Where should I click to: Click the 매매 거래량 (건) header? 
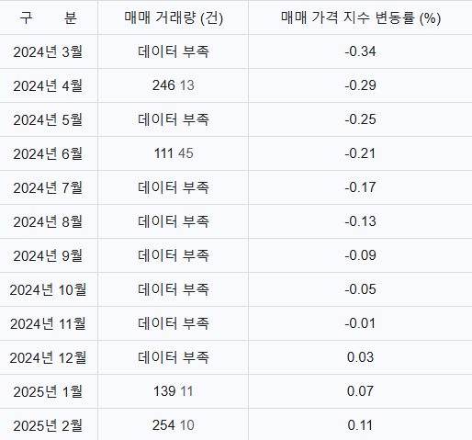(174, 17)
